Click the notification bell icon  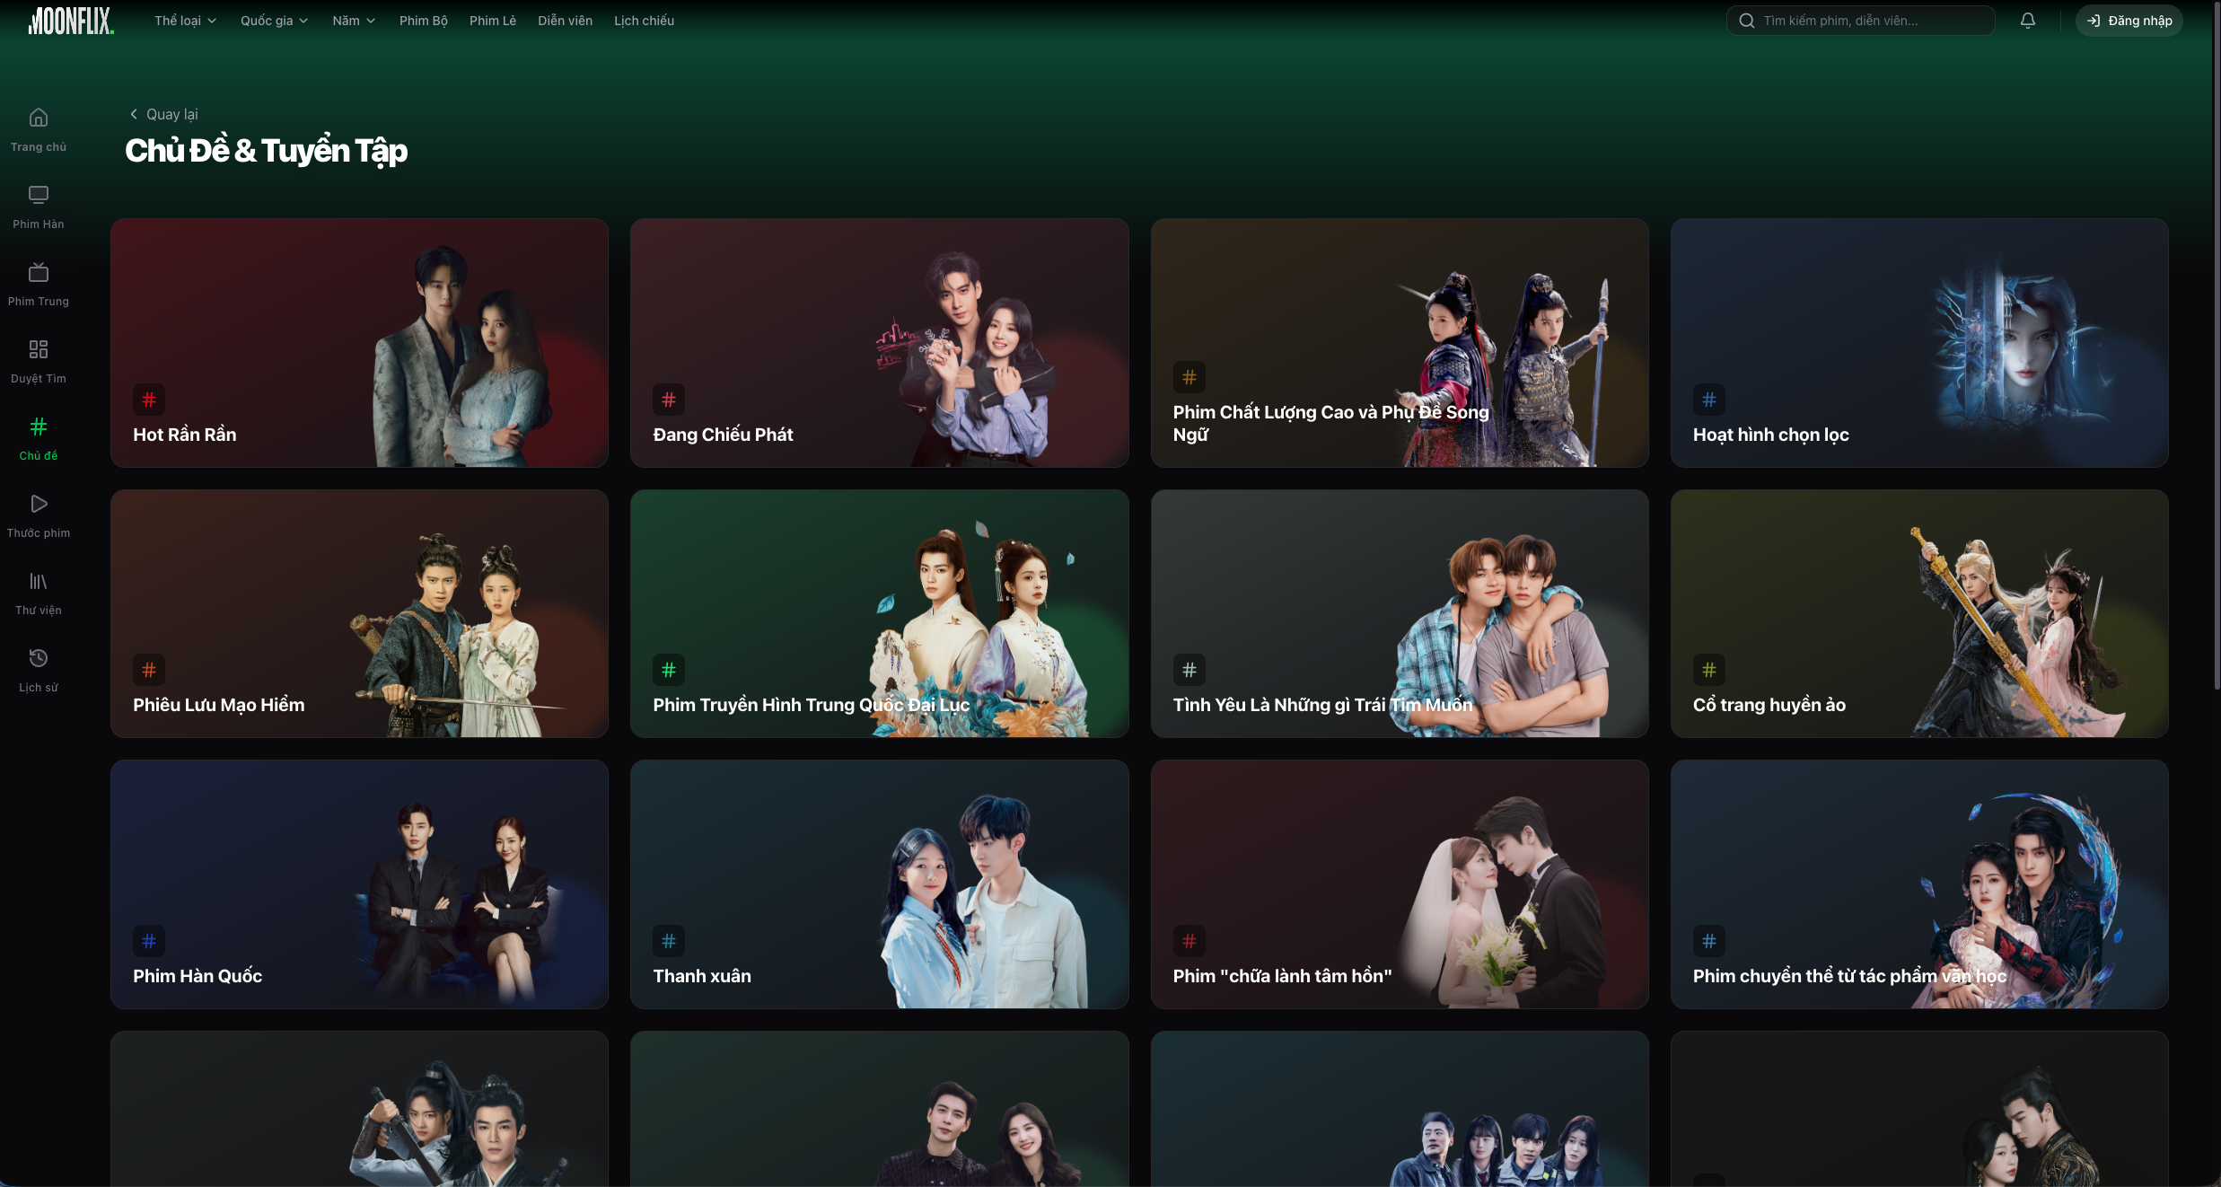2028,21
